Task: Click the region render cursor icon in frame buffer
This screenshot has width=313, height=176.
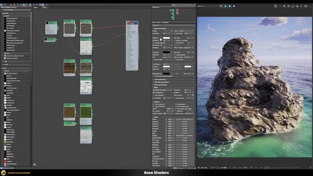Action: (x=284, y=6)
